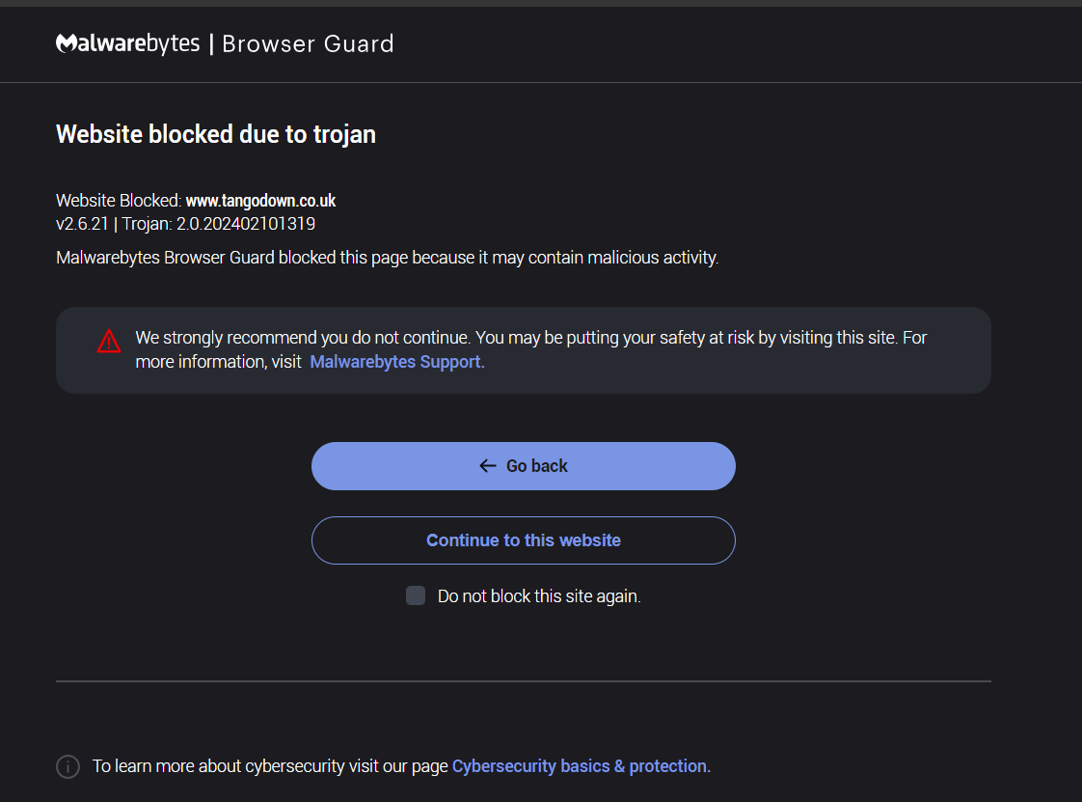This screenshot has height=802, width=1082.
Task: Choose Continue to this website
Action: coord(523,540)
